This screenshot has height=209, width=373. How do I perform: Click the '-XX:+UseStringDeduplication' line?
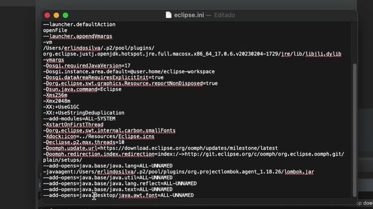84,113
